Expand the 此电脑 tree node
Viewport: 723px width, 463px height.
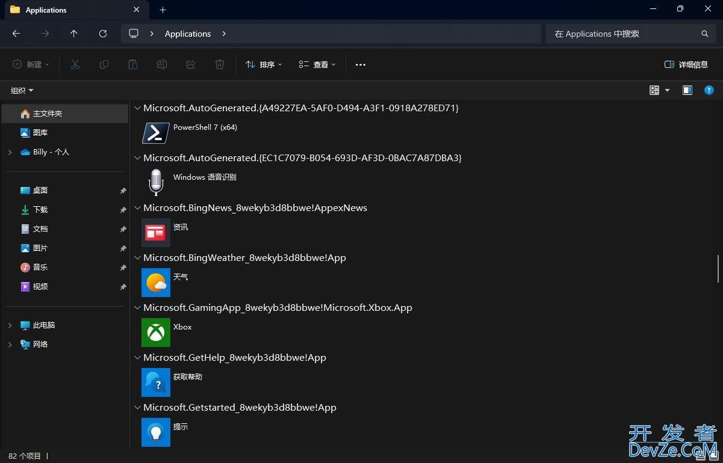tap(10, 325)
